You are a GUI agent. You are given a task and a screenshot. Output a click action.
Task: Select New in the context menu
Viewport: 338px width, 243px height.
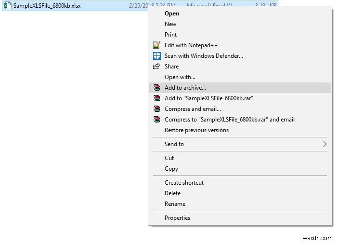[170, 24]
